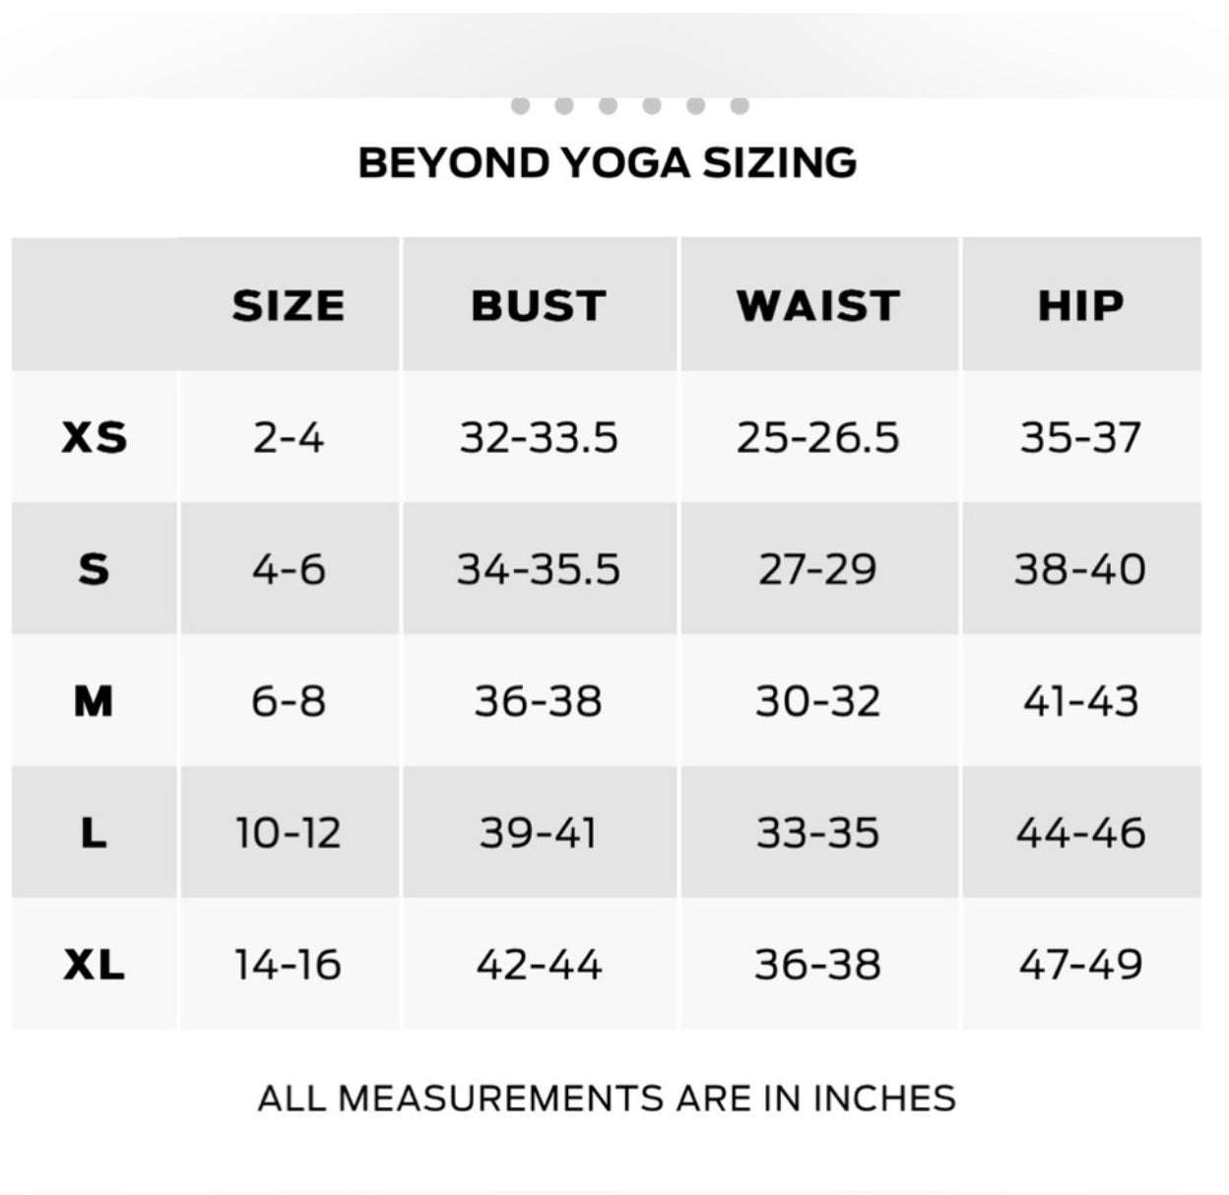This screenshot has height=1195, width=1229.
Task: Click the HIP column header
Action: (1080, 305)
